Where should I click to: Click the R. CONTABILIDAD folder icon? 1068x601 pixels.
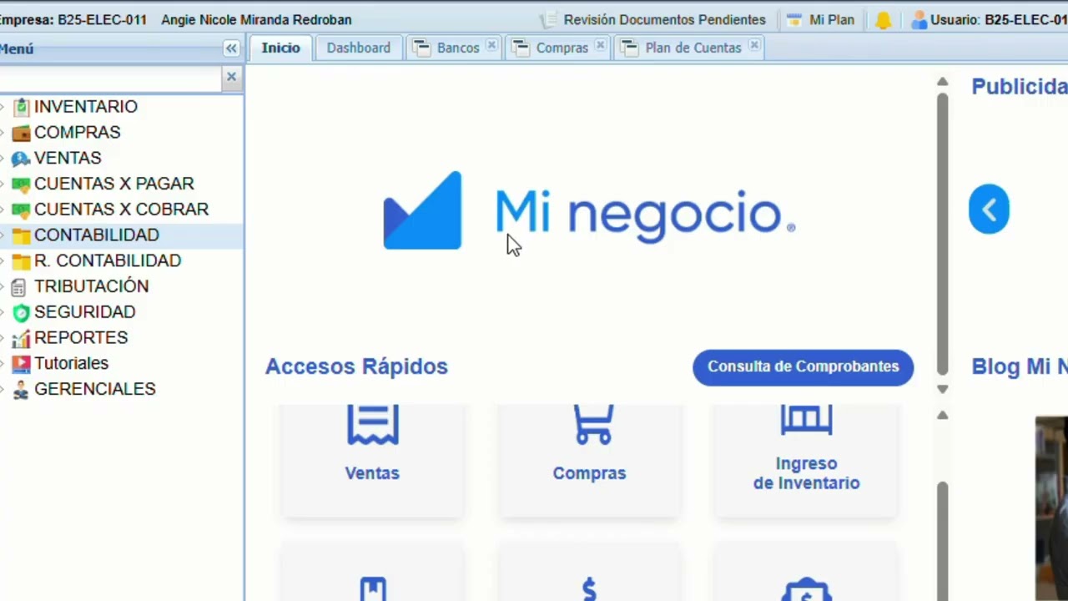(21, 261)
